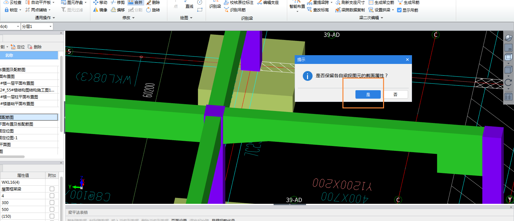Expand the 梁二次编辑 group arrow
This screenshot has width=514, height=221.
382,18
